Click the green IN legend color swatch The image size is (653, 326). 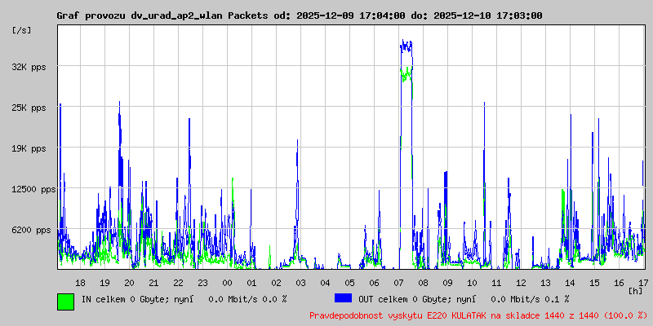[66, 302]
